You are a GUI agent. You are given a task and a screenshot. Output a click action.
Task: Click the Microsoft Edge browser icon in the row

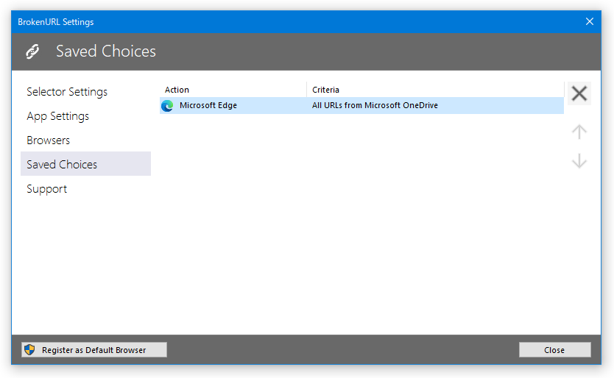click(167, 106)
